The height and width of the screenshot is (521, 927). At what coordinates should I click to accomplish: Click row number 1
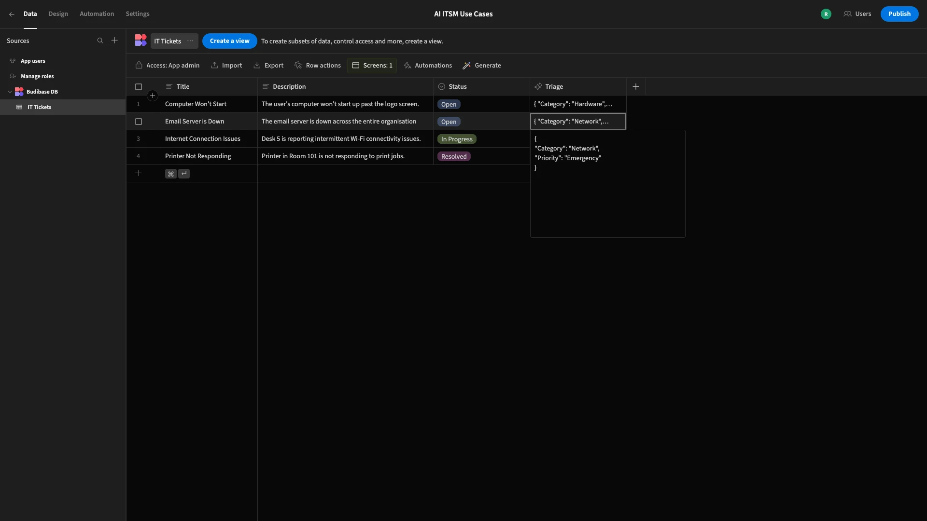click(138, 104)
